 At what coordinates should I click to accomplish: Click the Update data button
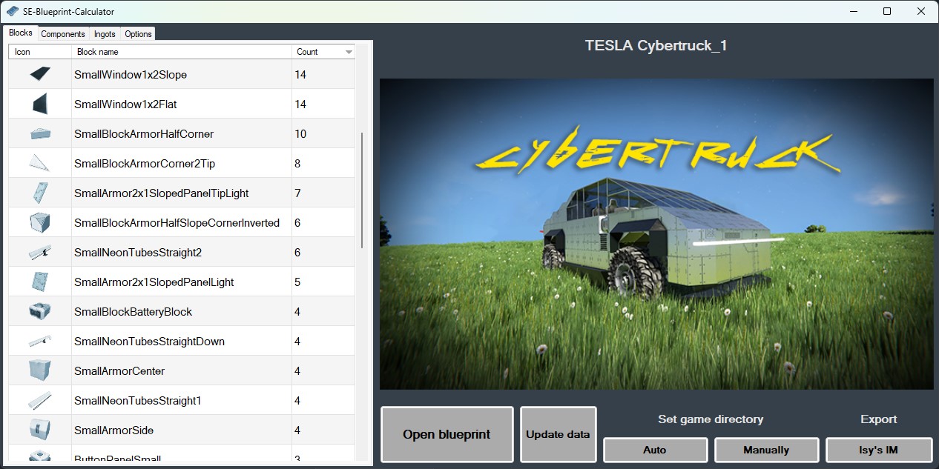click(558, 434)
